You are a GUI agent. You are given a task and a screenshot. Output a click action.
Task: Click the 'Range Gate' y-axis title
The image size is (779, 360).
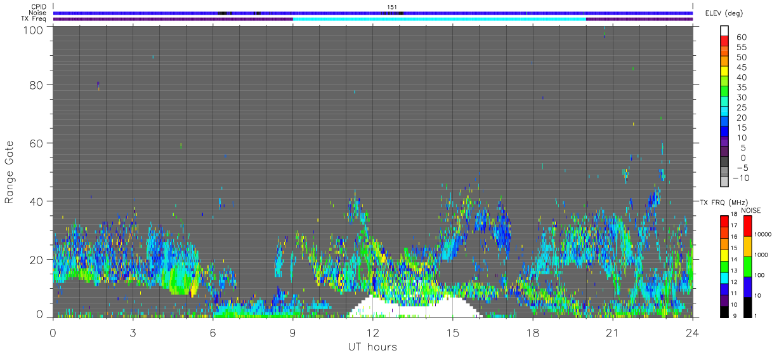10,172
